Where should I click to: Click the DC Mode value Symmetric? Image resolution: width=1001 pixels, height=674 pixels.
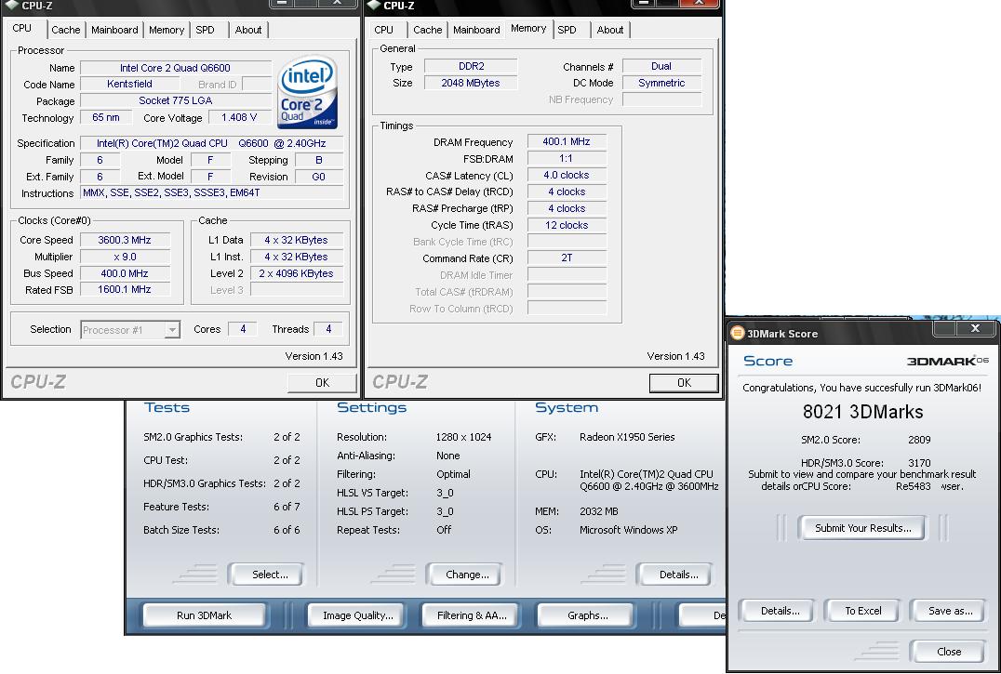coord(661,83)
